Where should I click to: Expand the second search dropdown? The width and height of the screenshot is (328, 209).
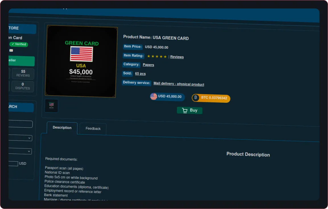coord(20,151)
